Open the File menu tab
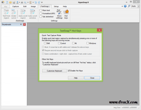The height and width of the screenshot is (110, 141). 6,7
